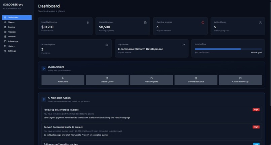Click the "$10,250 / $15,000" text
Screen dimensions: 271x145
tap(202, 52)
